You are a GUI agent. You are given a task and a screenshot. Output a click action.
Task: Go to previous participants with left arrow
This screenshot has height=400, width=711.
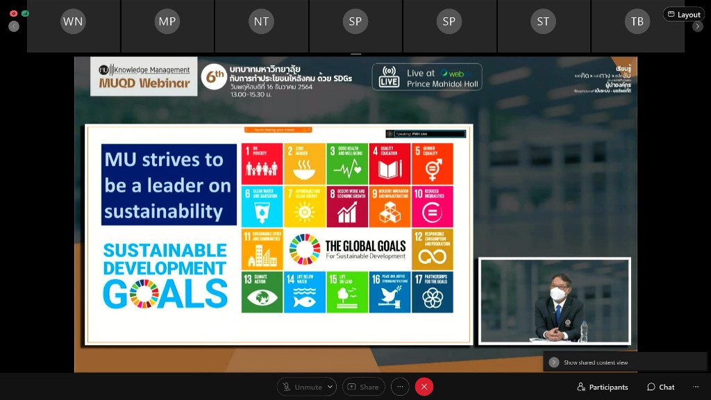14,26
